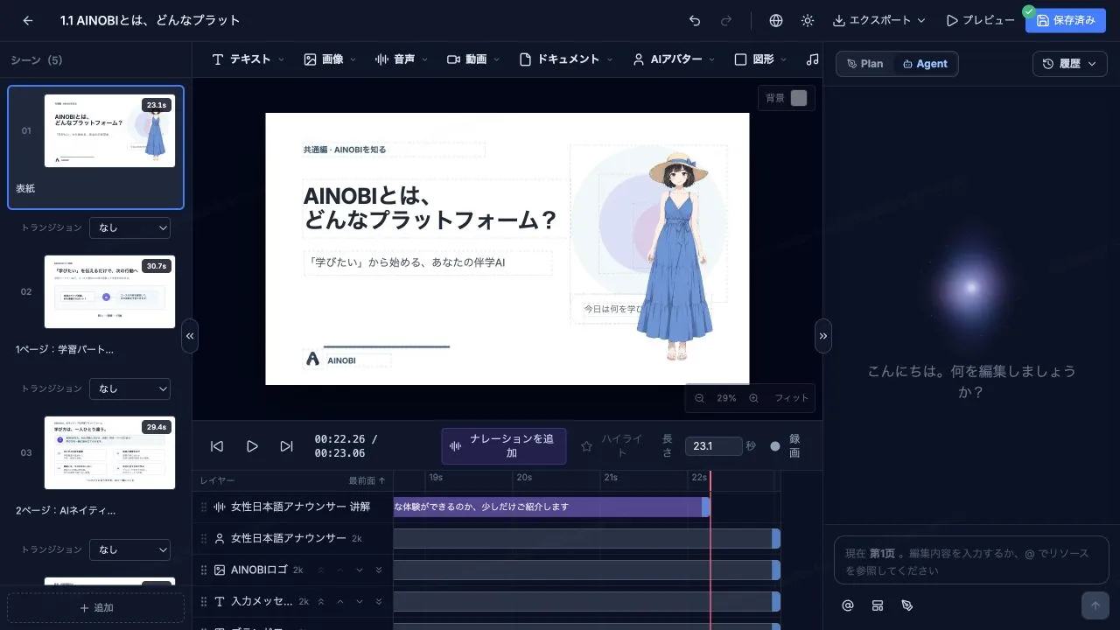Click the 保存済み save button
Image resolution: width=1120 pixels, height=630 pixels.
[x=1065, y=20]
